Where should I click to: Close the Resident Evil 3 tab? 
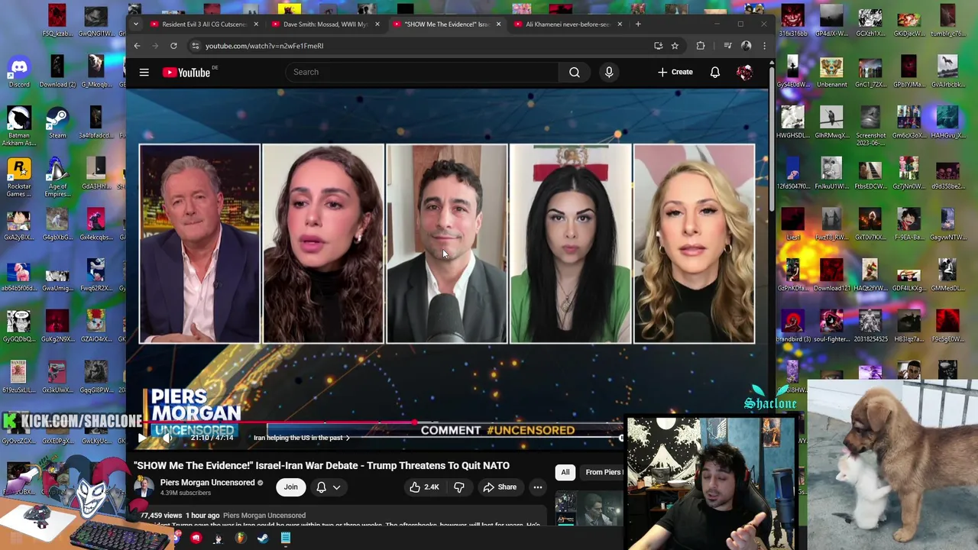256,24
